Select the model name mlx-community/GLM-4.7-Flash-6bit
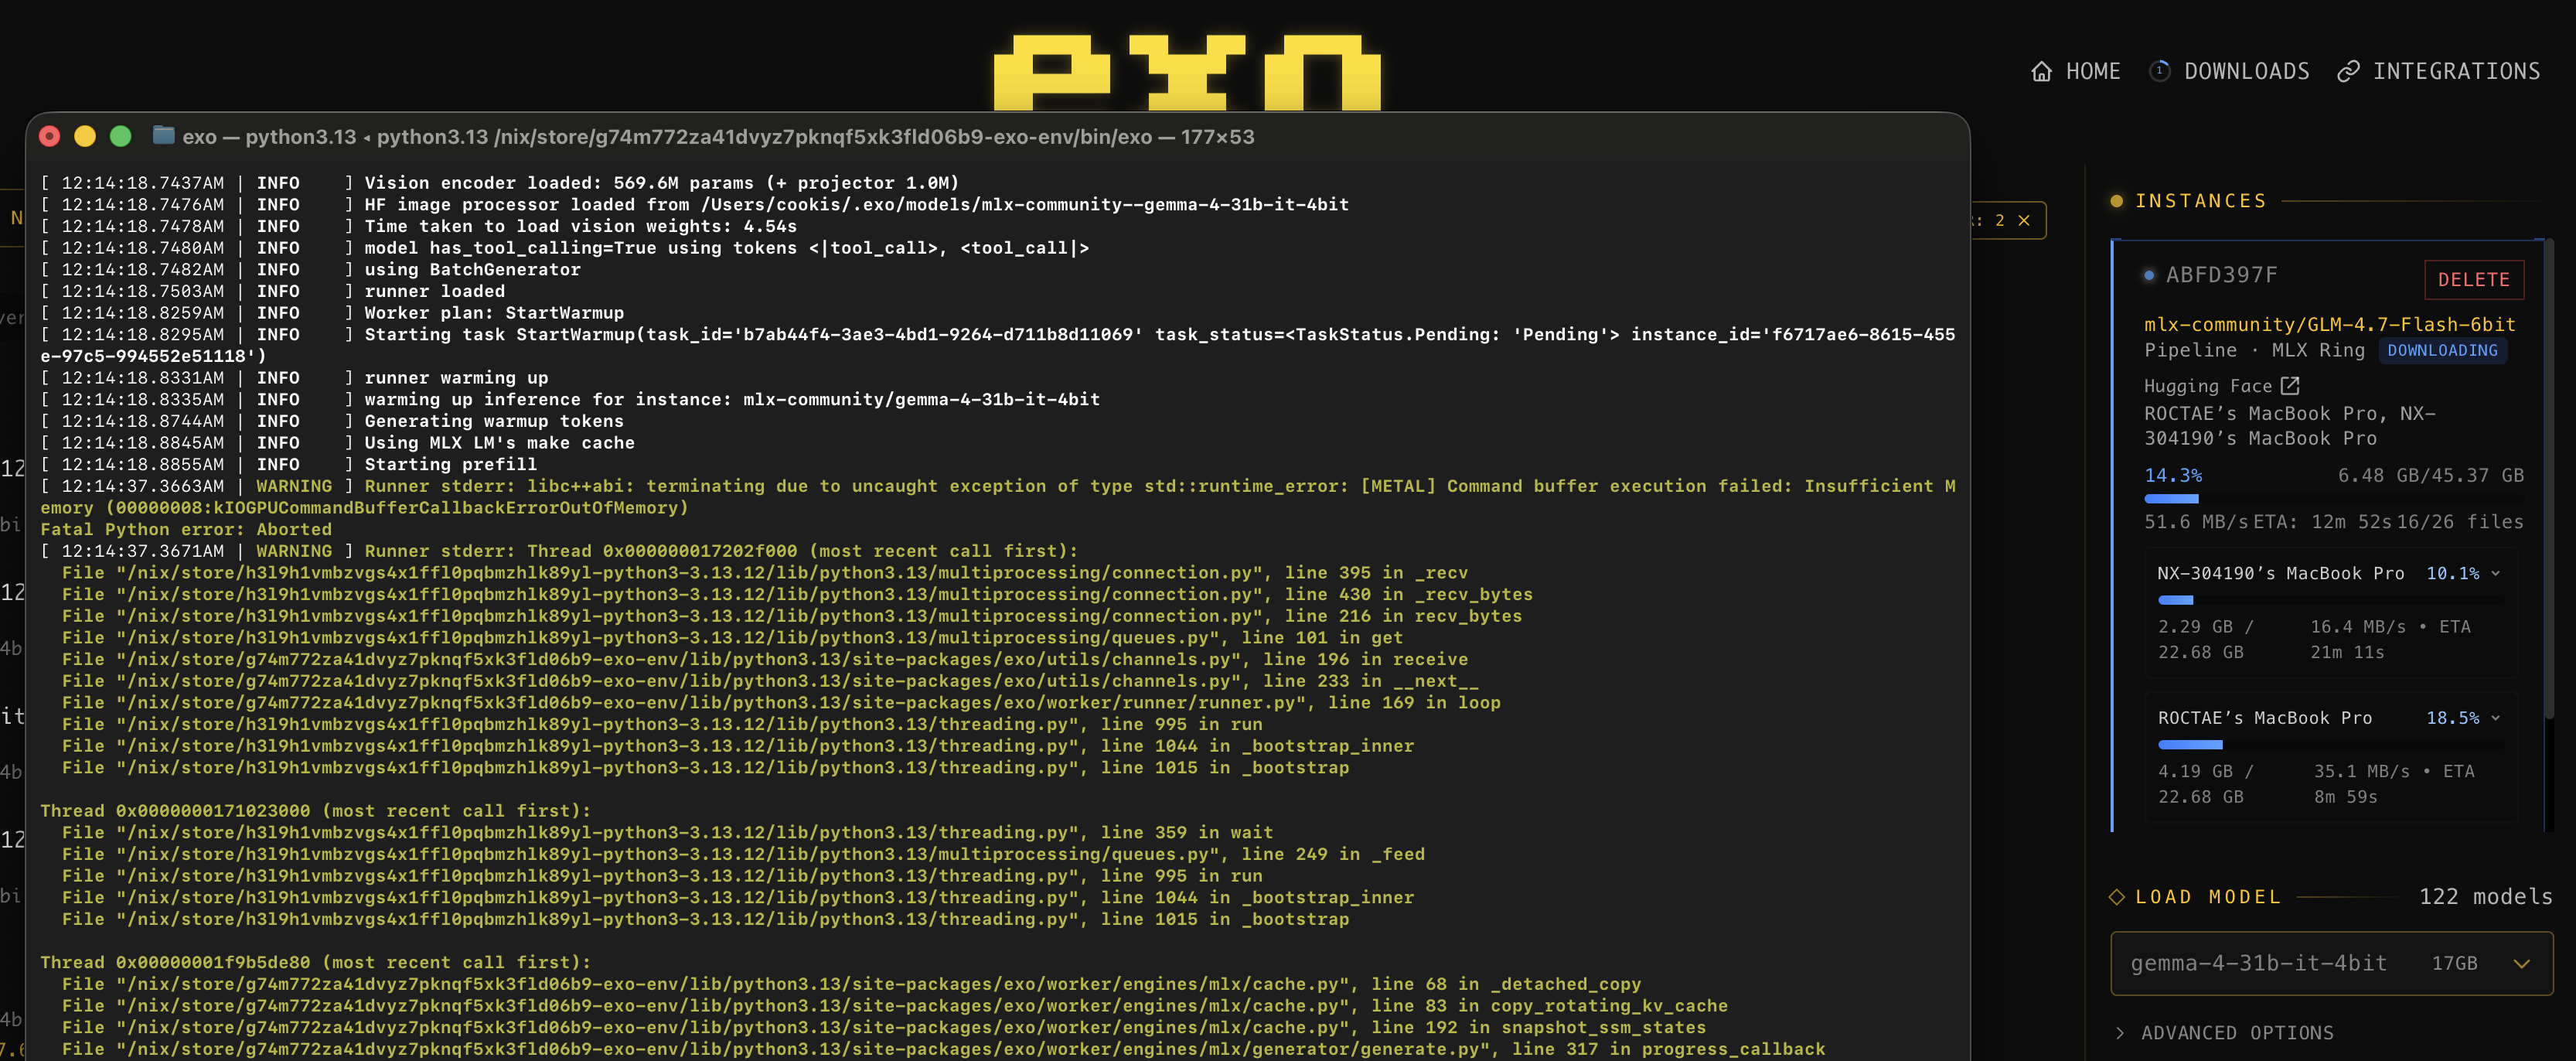Image resolution: width=2576 pixels, height=1061 pixels. [2329, 325]
